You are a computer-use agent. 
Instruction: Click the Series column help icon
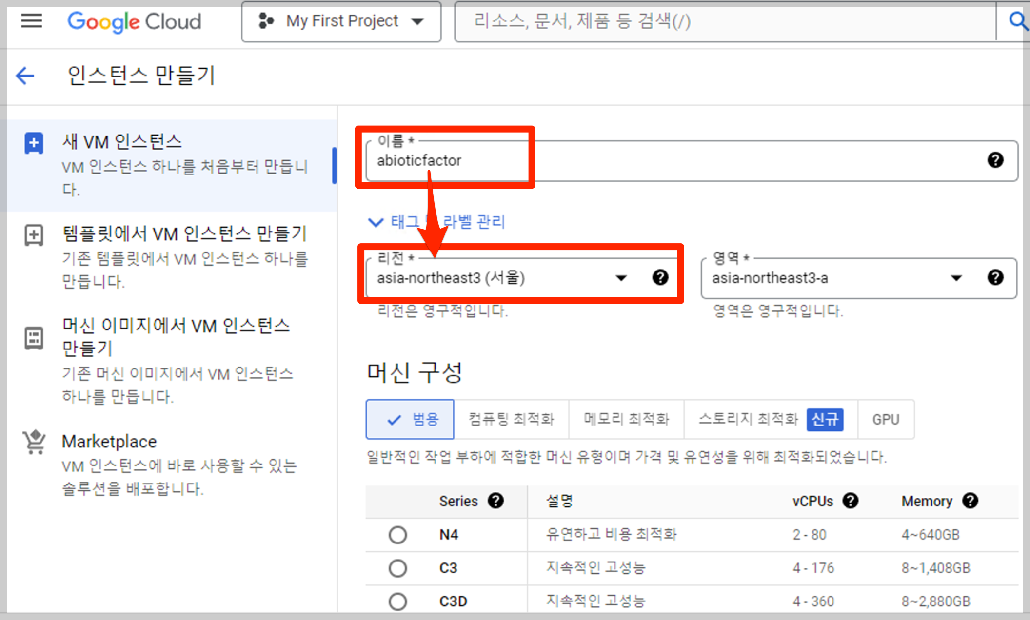coord(496,501)
